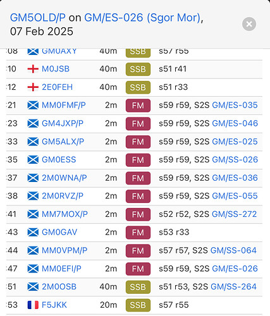Image resolution: width=270 pixels, height=316 pixels.
Task: Click the Scotland flag beside MM0FMF/P
Action: [33, 105]
